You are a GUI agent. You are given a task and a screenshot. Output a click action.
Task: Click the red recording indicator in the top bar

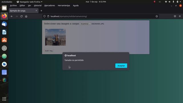[154, 2]
